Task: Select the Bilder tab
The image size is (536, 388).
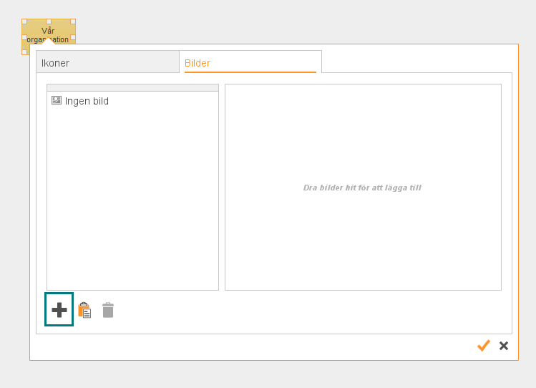Action: [250, 62]
